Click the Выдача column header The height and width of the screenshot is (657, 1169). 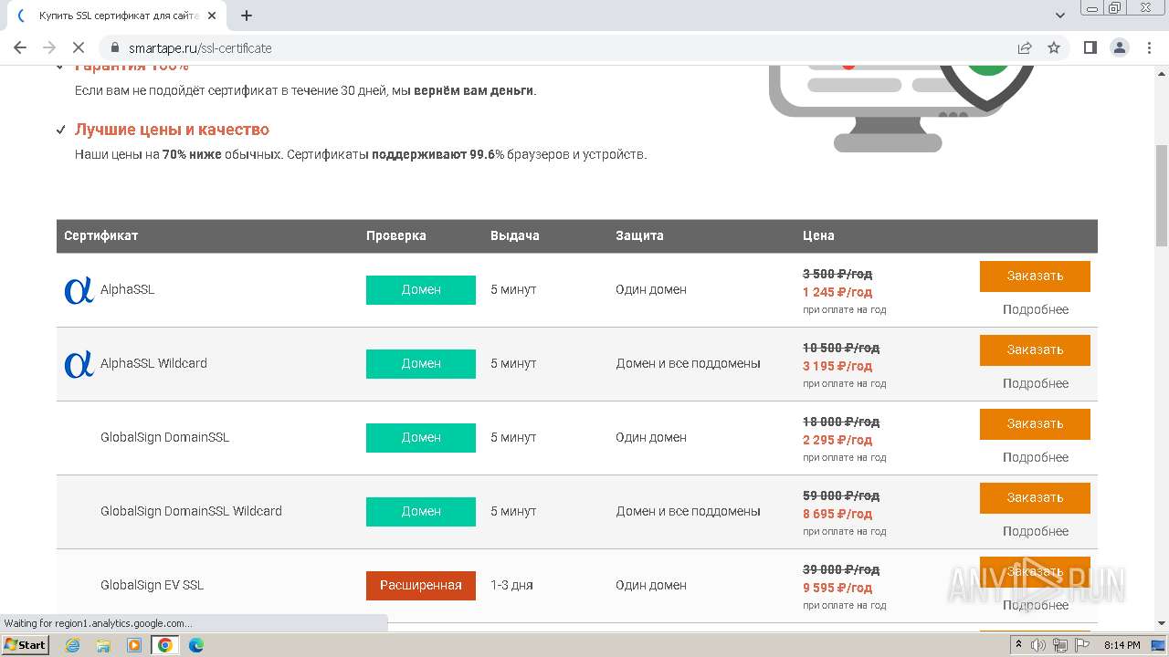[x=515, y=235]
